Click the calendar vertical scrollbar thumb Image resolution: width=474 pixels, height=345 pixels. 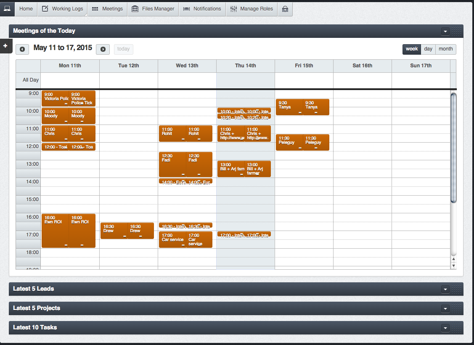tap(453, 147)
